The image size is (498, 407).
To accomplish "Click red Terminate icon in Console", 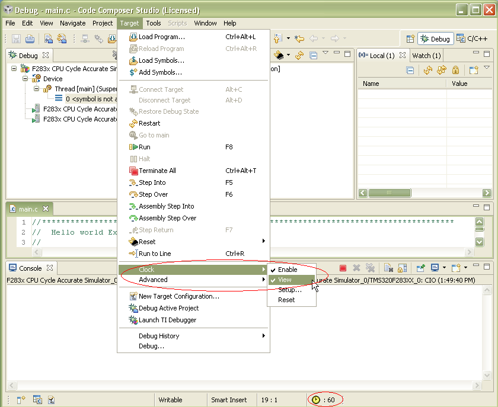I will [x=343, y=268].
